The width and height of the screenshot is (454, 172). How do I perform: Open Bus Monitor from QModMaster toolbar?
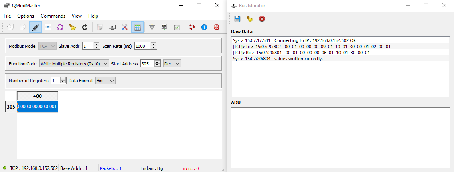tap(112, 27)
